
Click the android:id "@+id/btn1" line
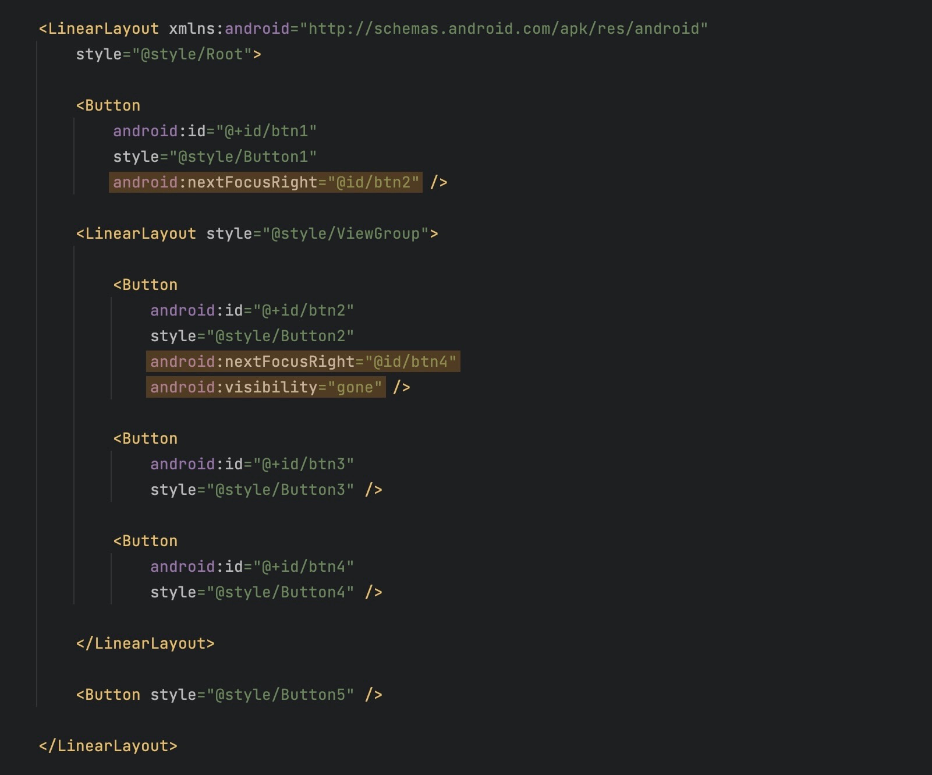(215, 131)
